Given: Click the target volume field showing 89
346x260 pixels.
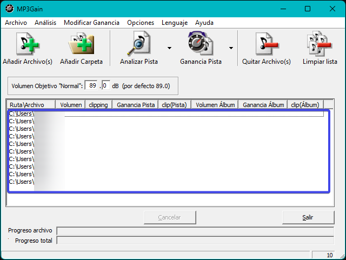Looking at the screenshot, I should [91, 85].
